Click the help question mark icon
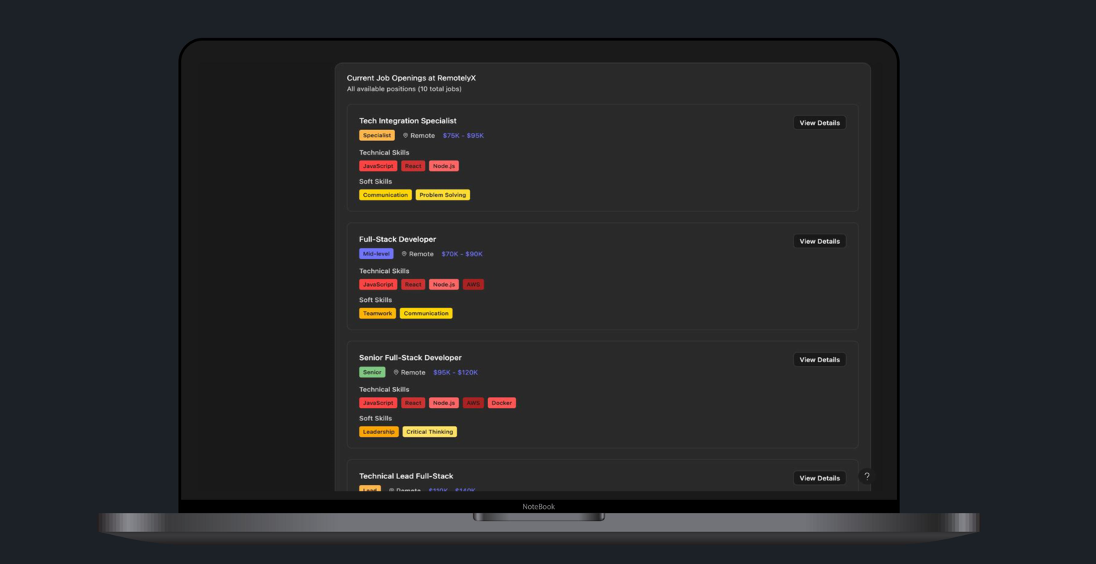1096x564 pixels. point(866,476)
